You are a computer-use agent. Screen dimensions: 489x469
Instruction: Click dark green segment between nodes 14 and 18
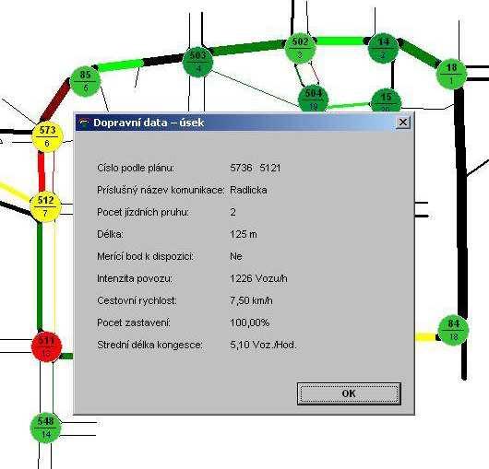point(419,53)
